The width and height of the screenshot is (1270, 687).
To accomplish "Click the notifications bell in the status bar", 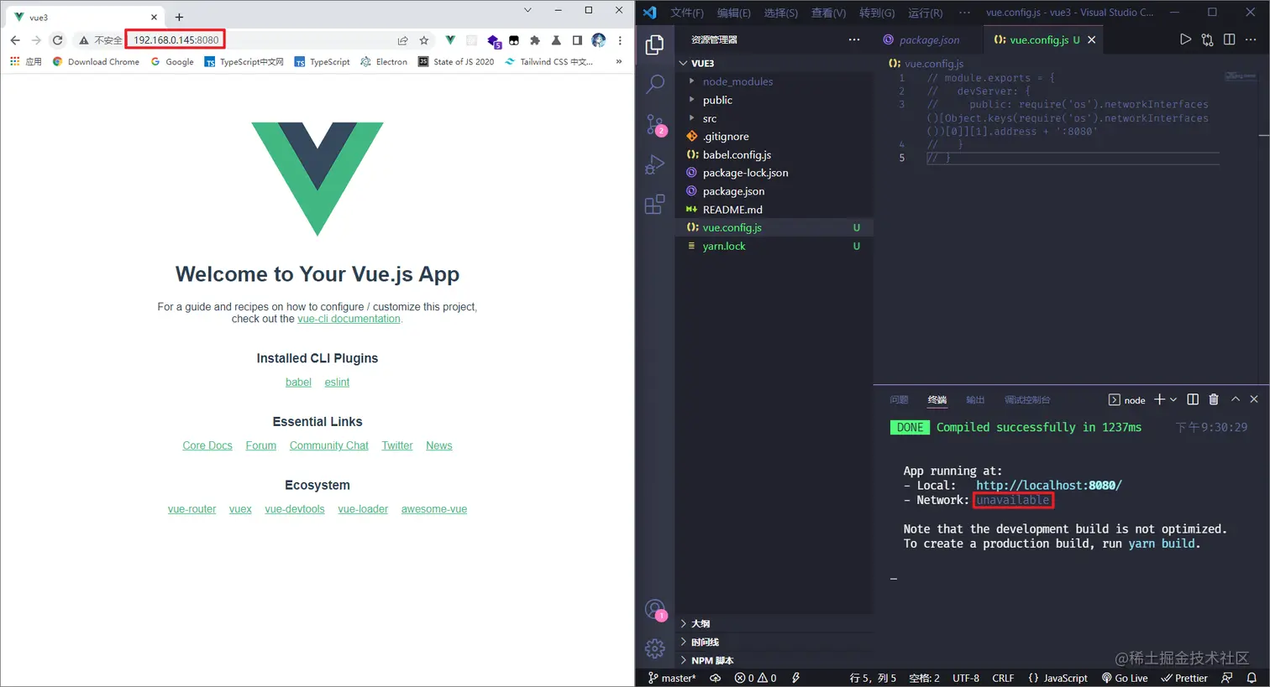I will 1252,678.
